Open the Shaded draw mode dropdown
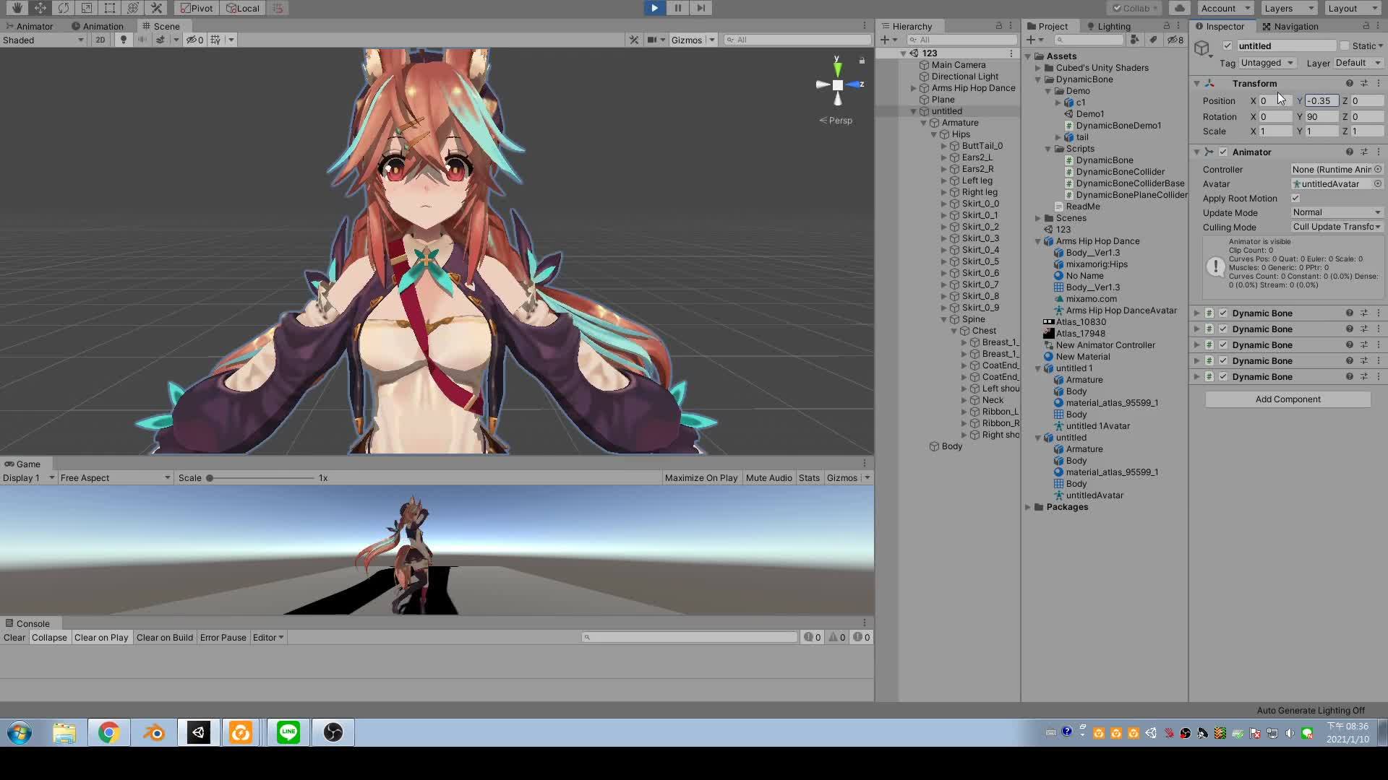Image resolution: width=1388 pixels, height=780 pixels. pos(43,40)
